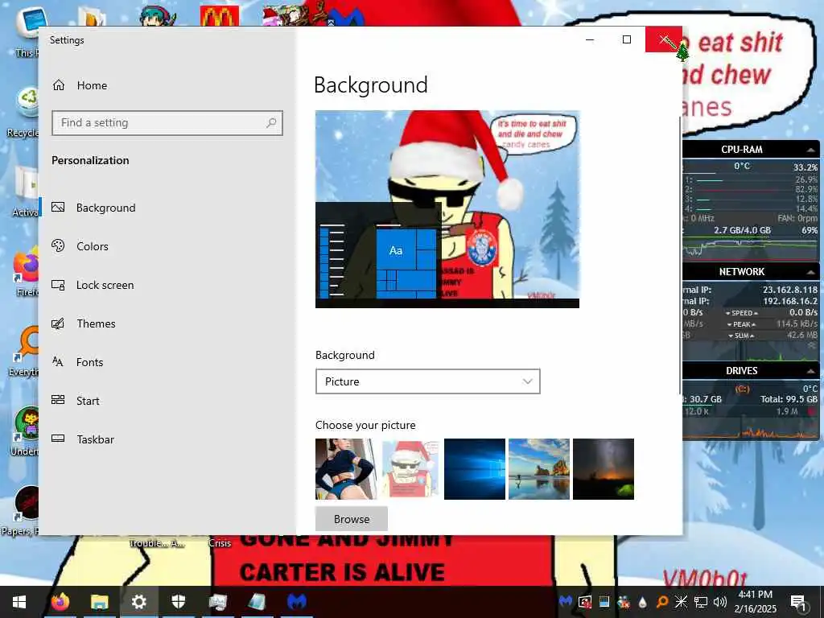Click the Total: 99.5 GB drive text
The height and width of the screenshot is (618, 824).
[789, 399]
